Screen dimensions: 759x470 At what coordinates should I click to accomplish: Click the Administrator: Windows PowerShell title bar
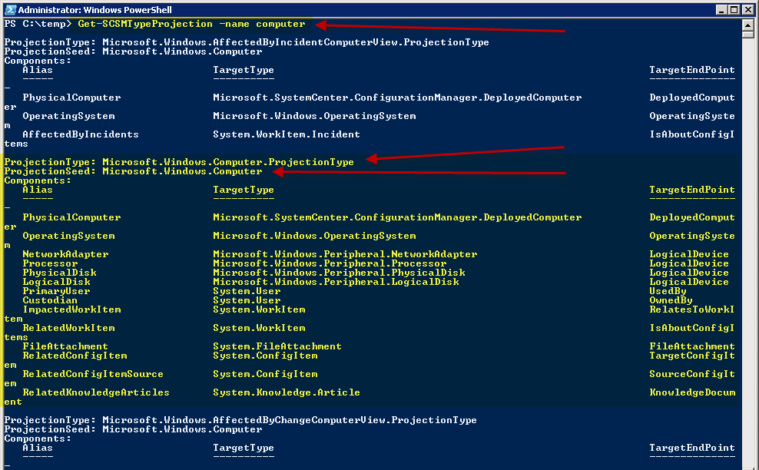(x=307, y=9)
